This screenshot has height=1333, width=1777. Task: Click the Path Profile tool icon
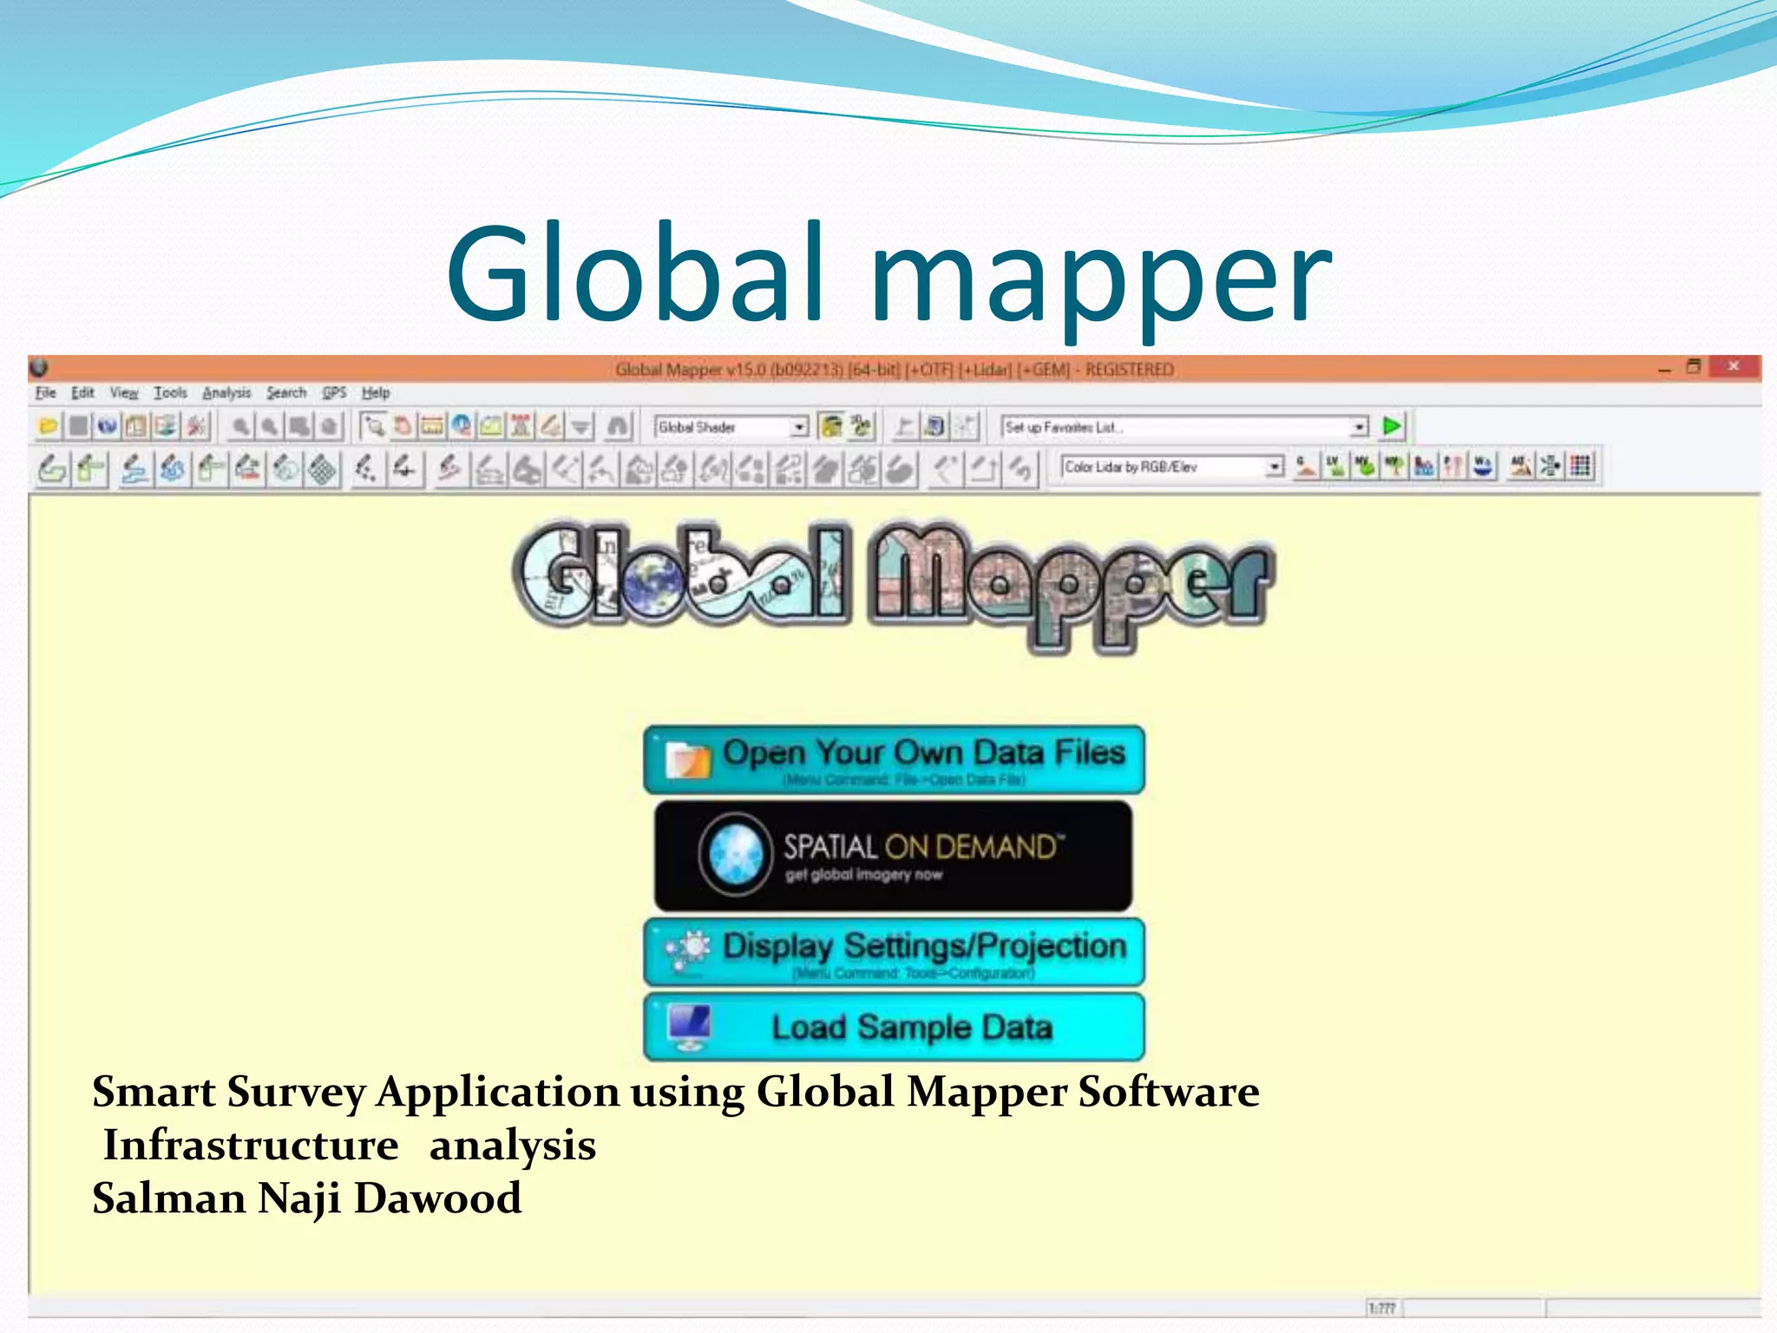pyautogui.click(x=490, y=426)
